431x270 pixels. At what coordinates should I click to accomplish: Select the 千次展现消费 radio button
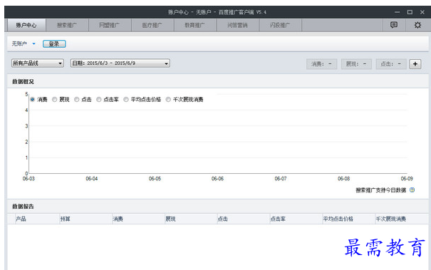168,100
